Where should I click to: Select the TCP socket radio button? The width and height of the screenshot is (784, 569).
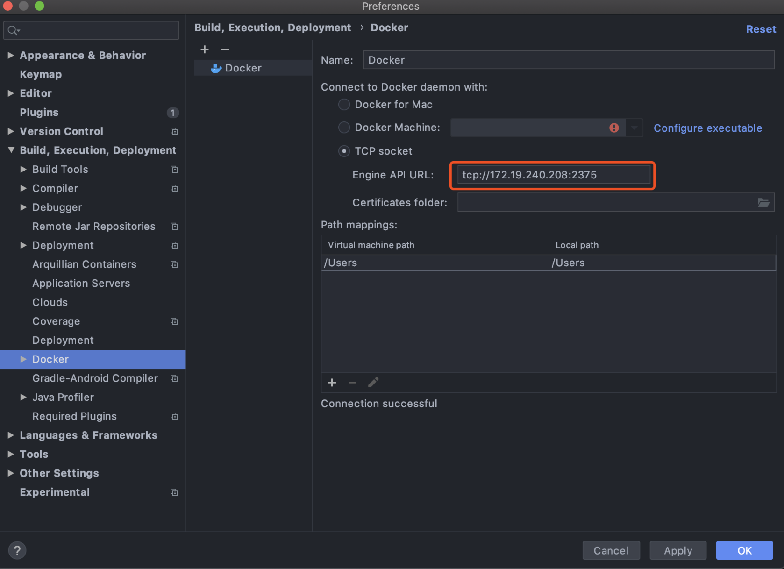[344, 151]
